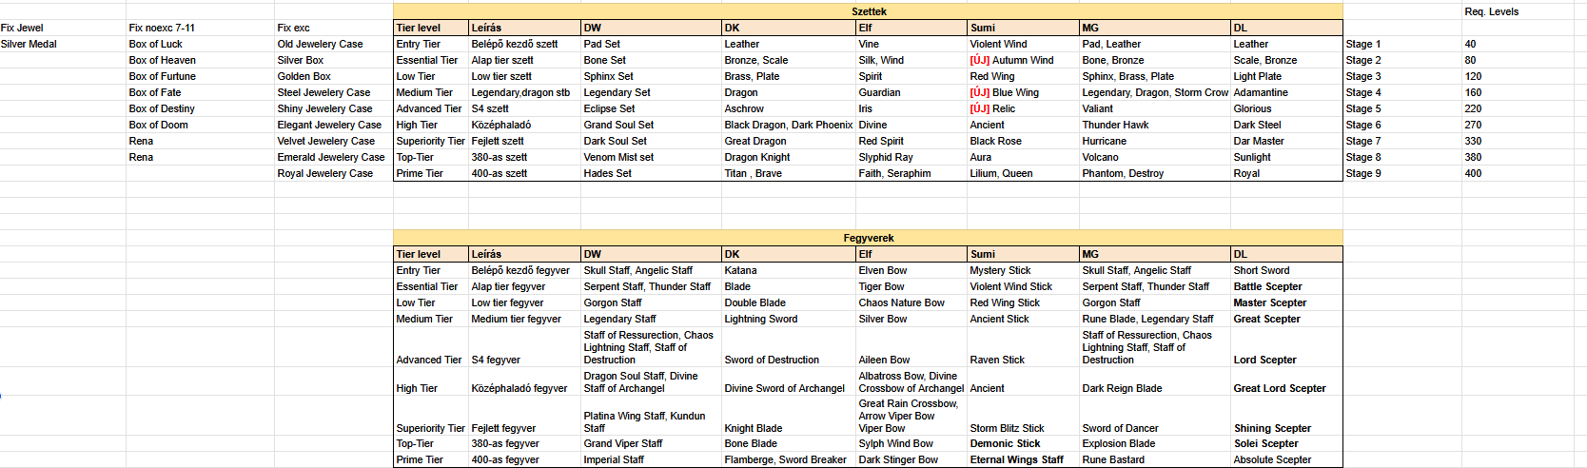
Task: Click the Royal Jewelery Case cell
Action: [325, 173]
